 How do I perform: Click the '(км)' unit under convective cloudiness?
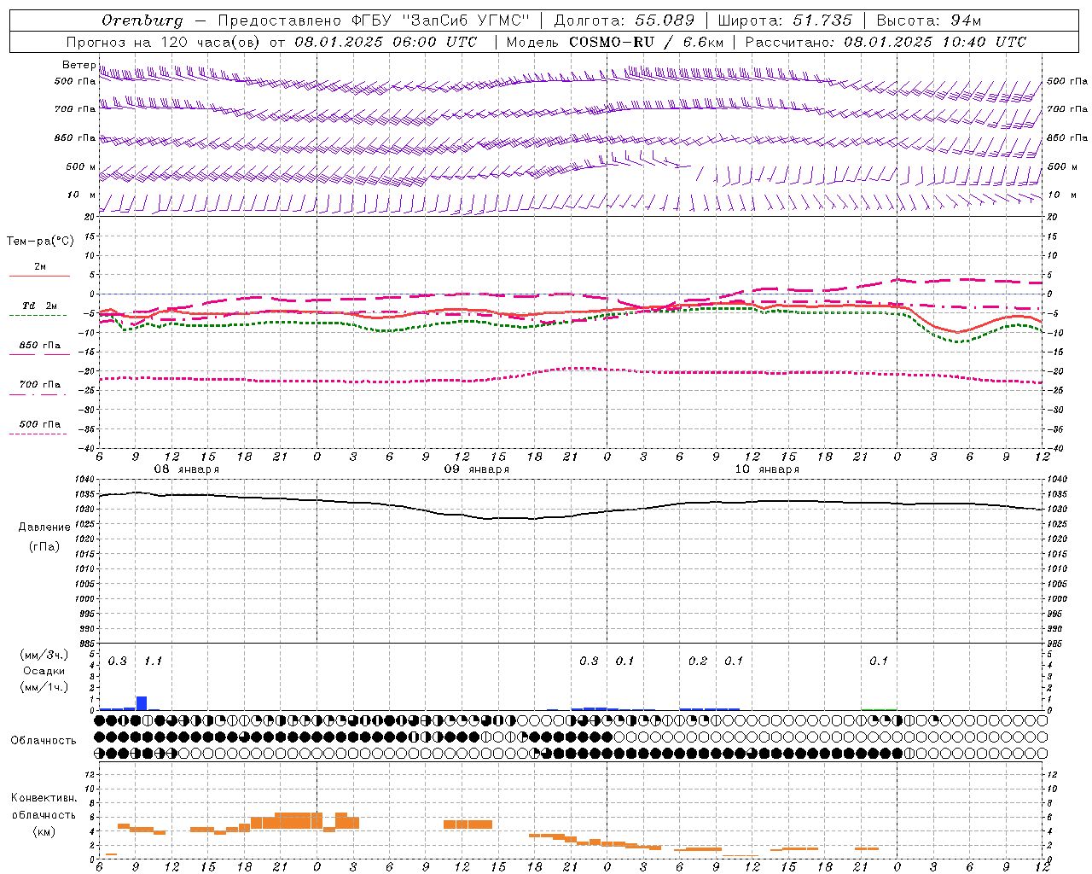(x=44, y=831)
